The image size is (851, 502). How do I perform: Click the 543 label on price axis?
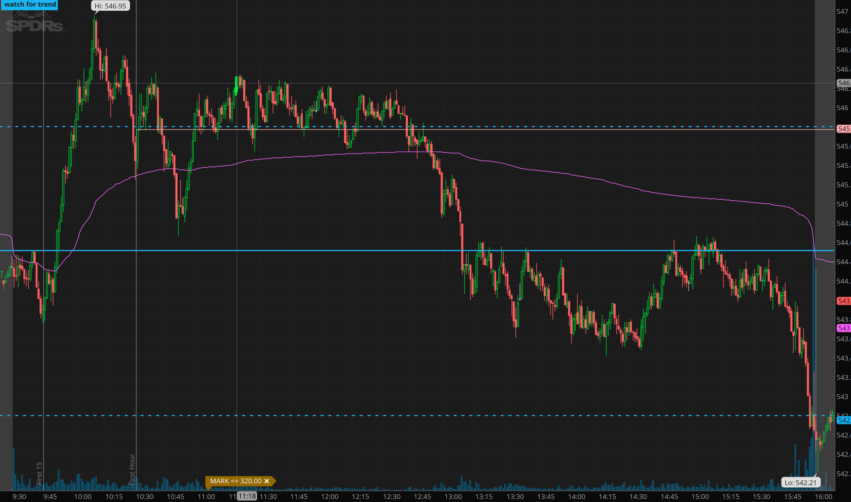click(842, 396)
